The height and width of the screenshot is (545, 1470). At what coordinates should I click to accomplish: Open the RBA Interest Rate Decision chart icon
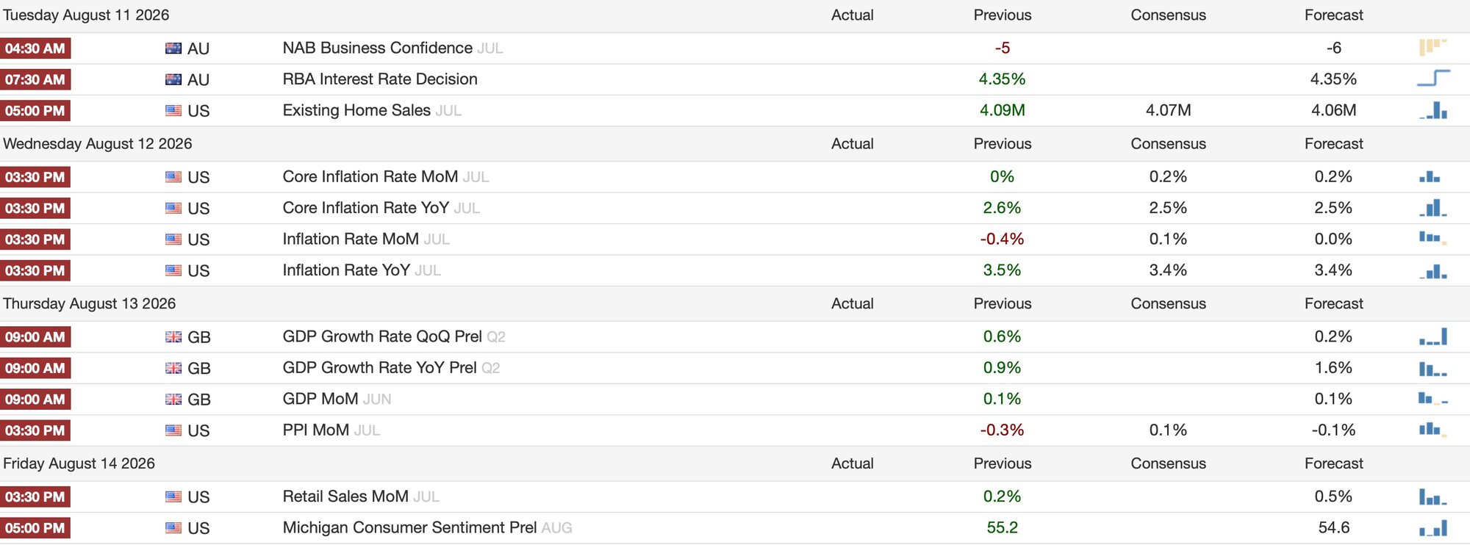(1433, 79)
